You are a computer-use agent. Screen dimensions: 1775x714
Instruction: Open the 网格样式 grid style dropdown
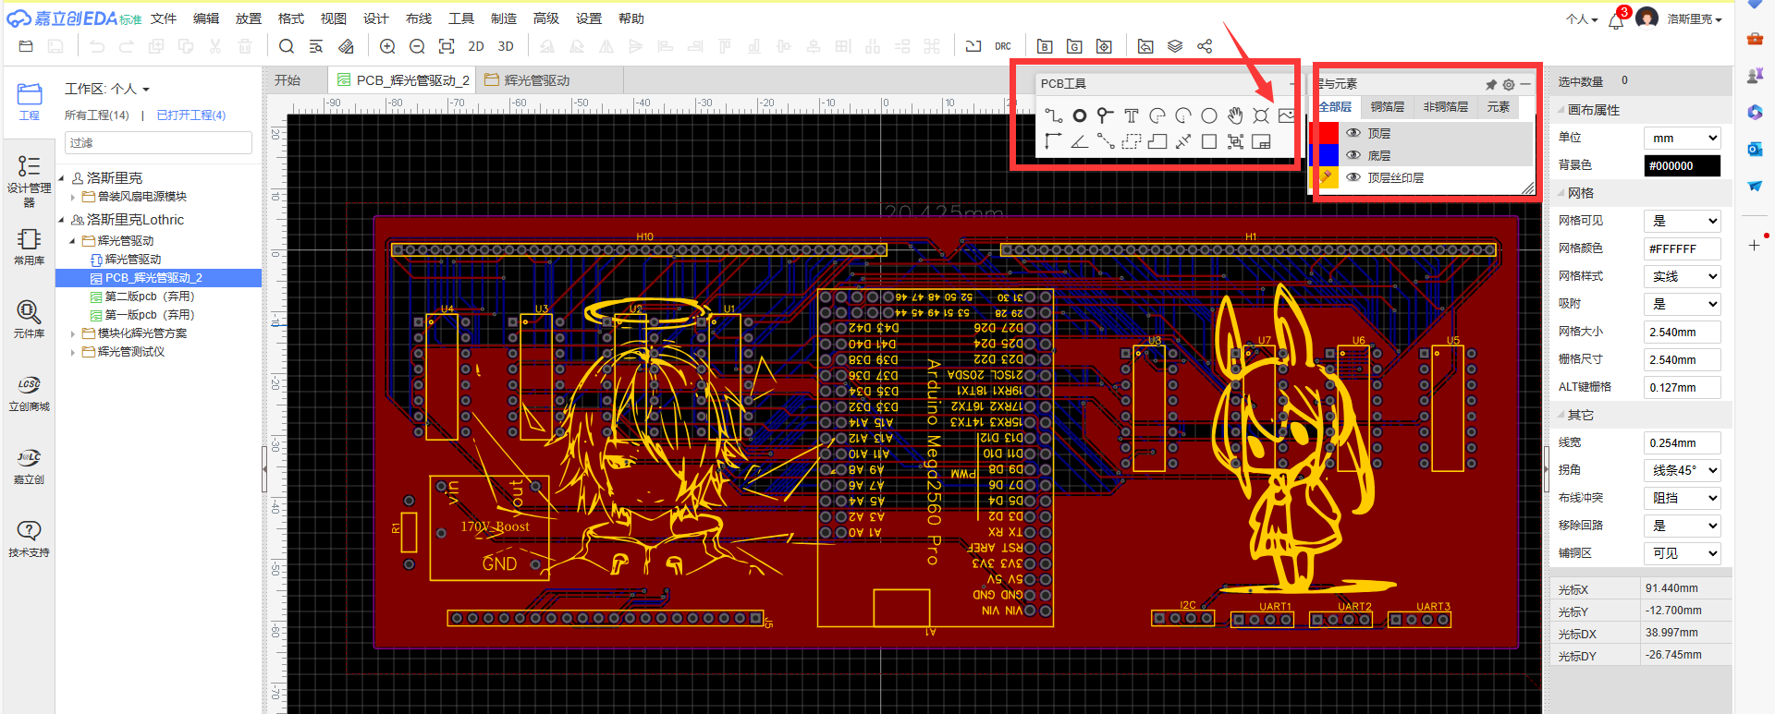1682,276
